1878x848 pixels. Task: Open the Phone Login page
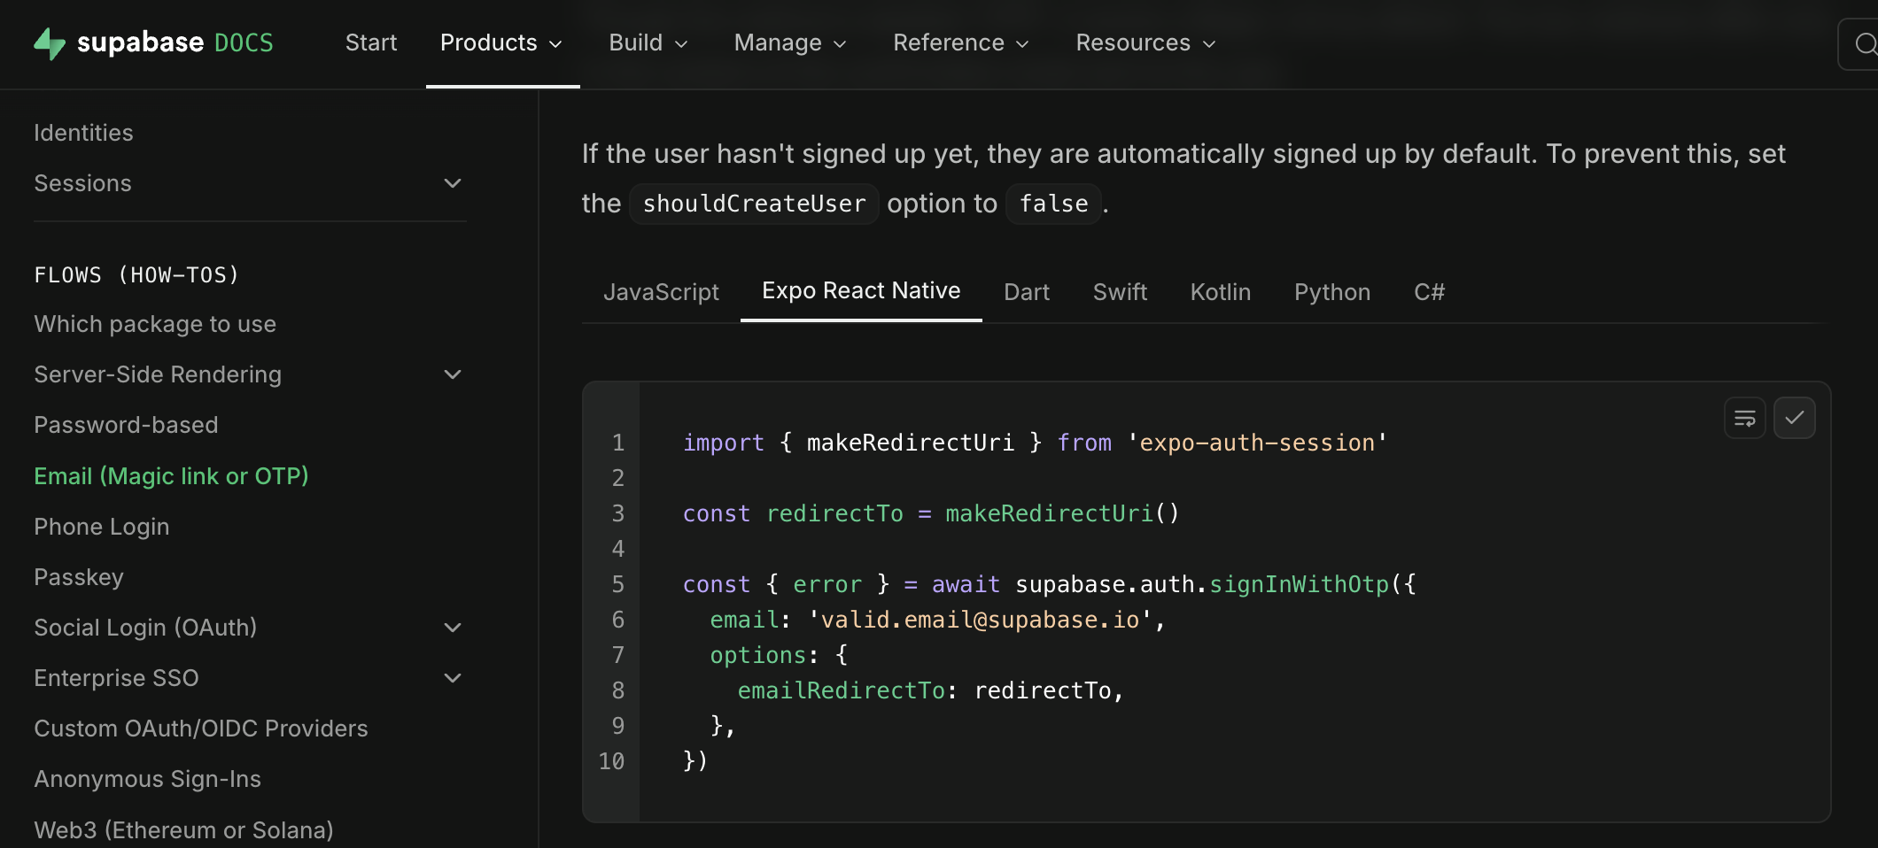(101, 527)
